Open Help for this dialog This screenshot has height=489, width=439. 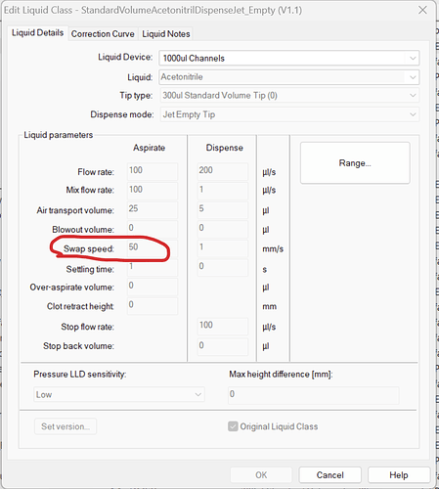(399, 475)
